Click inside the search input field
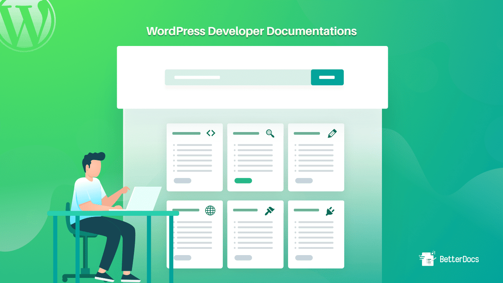This screenshot has width=503, height=283. 238,77
